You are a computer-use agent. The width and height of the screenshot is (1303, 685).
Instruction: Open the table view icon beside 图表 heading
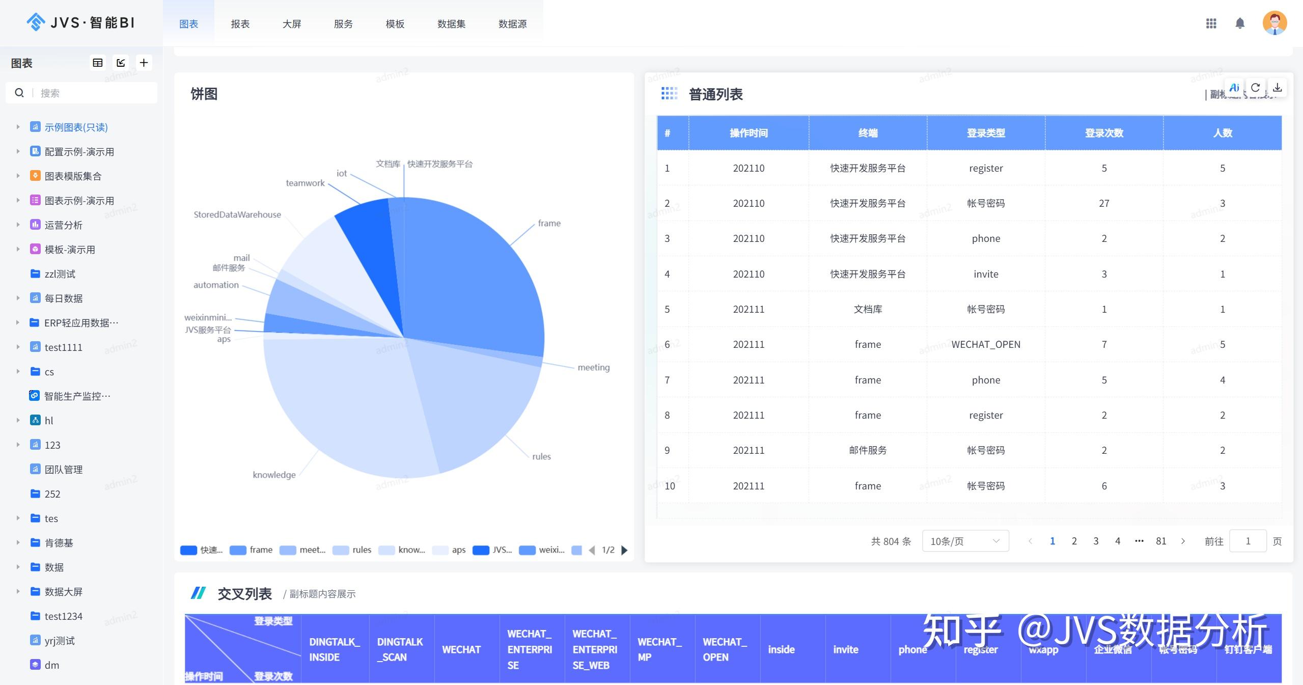(98, 62)
